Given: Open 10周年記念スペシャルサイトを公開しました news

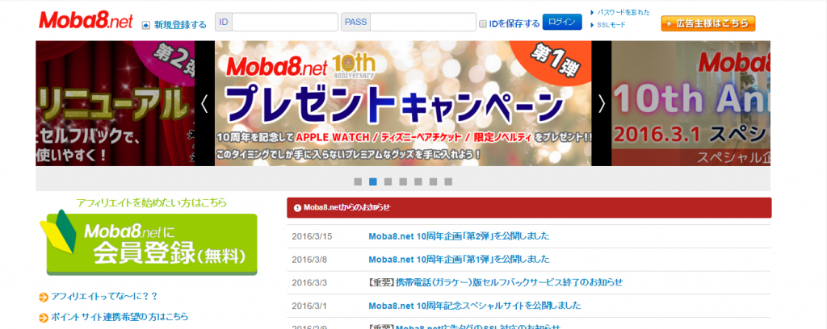Looking at the screenshot, I should [475, 306].
